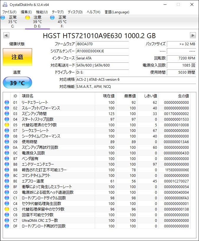Open the 編集(E) menu
Screen dimensions: 199x241
pyautogui.click(x=26, y=12)
